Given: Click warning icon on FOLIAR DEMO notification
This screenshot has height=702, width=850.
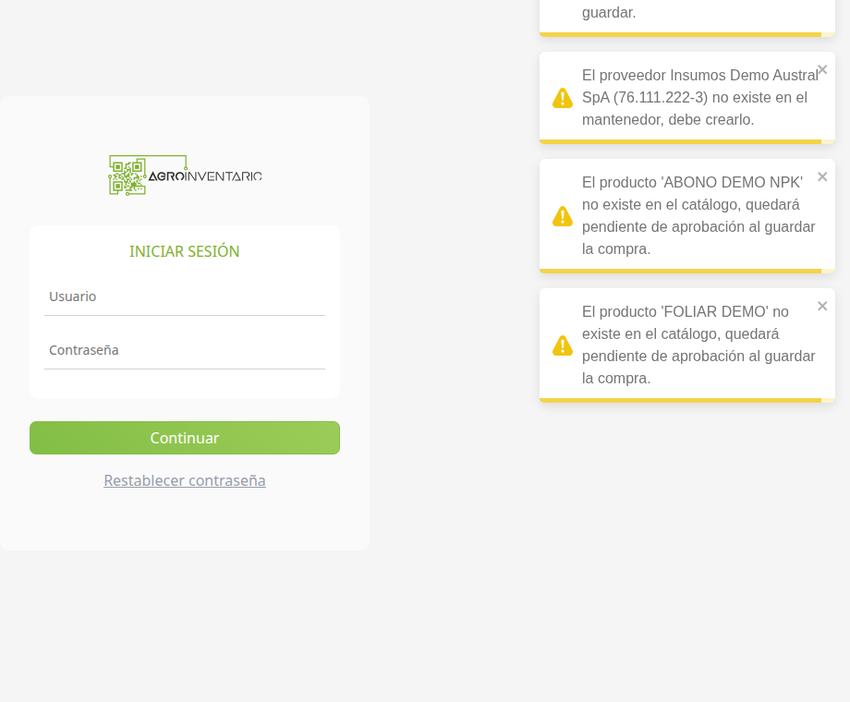Looking at the screenshot, I should pyautogui.click(x=563, y=345).
